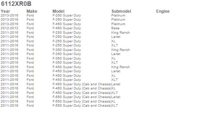Select King Ranch for F-250 Super Duty

point(120,33)
